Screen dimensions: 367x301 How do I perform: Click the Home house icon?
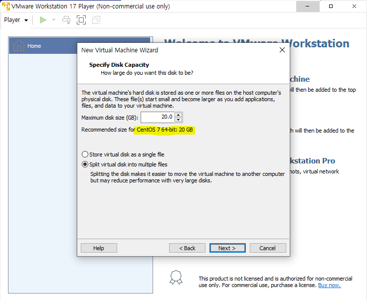pos(19,45)
